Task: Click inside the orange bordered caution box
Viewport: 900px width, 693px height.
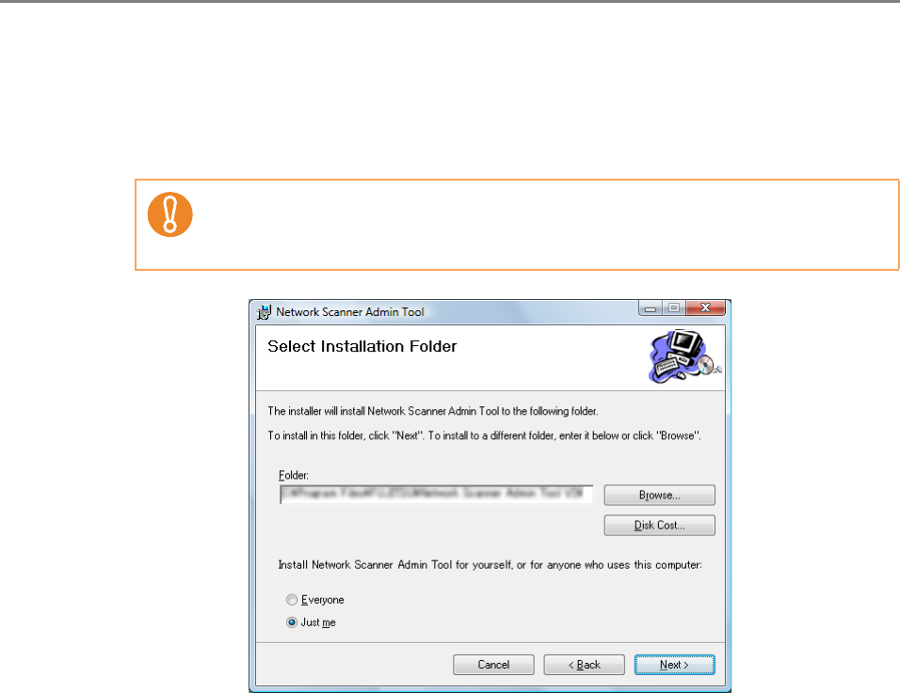Action: (x=517, y=225)
